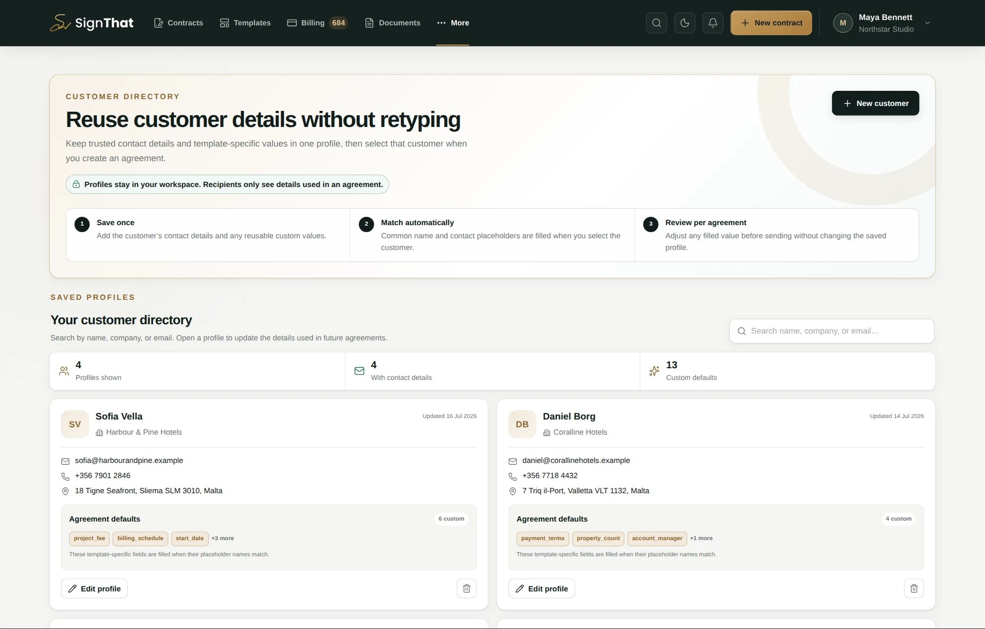Open Templates navigation item

pyautogui.click(x=245, y=23)
